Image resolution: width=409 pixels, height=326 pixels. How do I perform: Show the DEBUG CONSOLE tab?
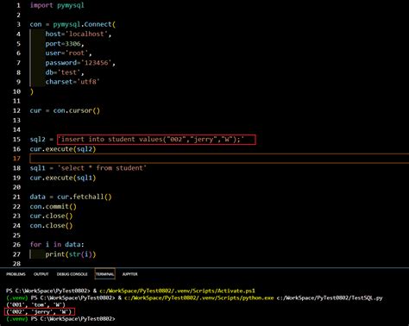coord(72,274)
